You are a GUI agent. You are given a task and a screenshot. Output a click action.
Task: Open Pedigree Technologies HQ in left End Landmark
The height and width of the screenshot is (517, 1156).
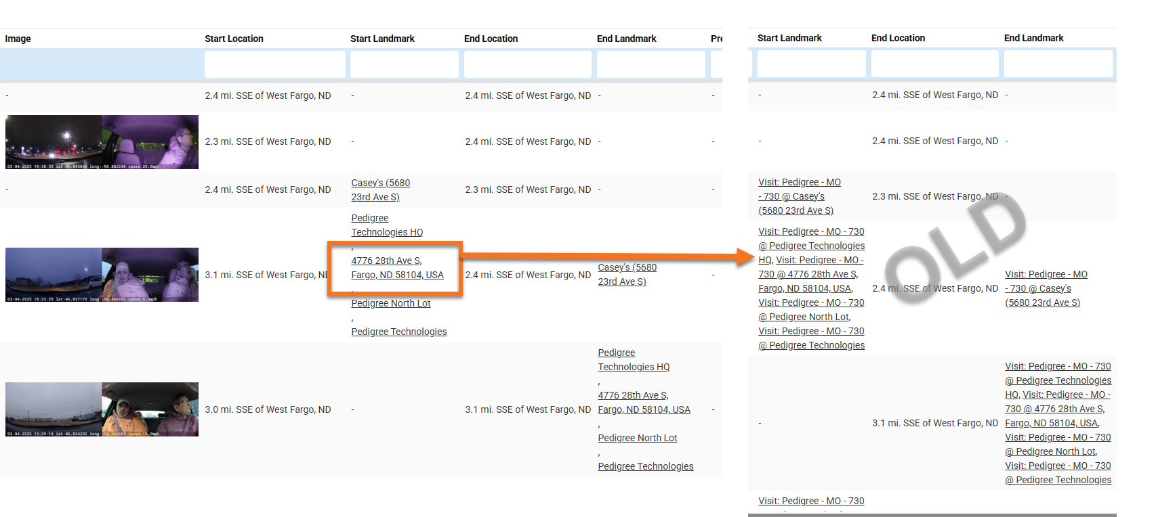point(634,360)
